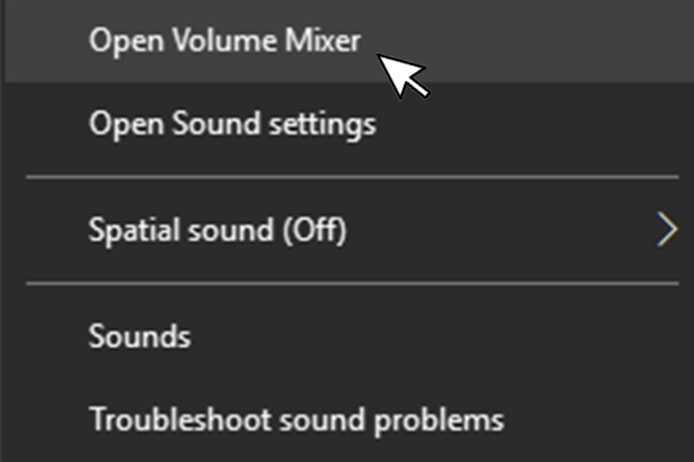Viewport: 694px width, 462px height.
Task: Activate the topmost context menu entry
Action: (x=224, y=40)
